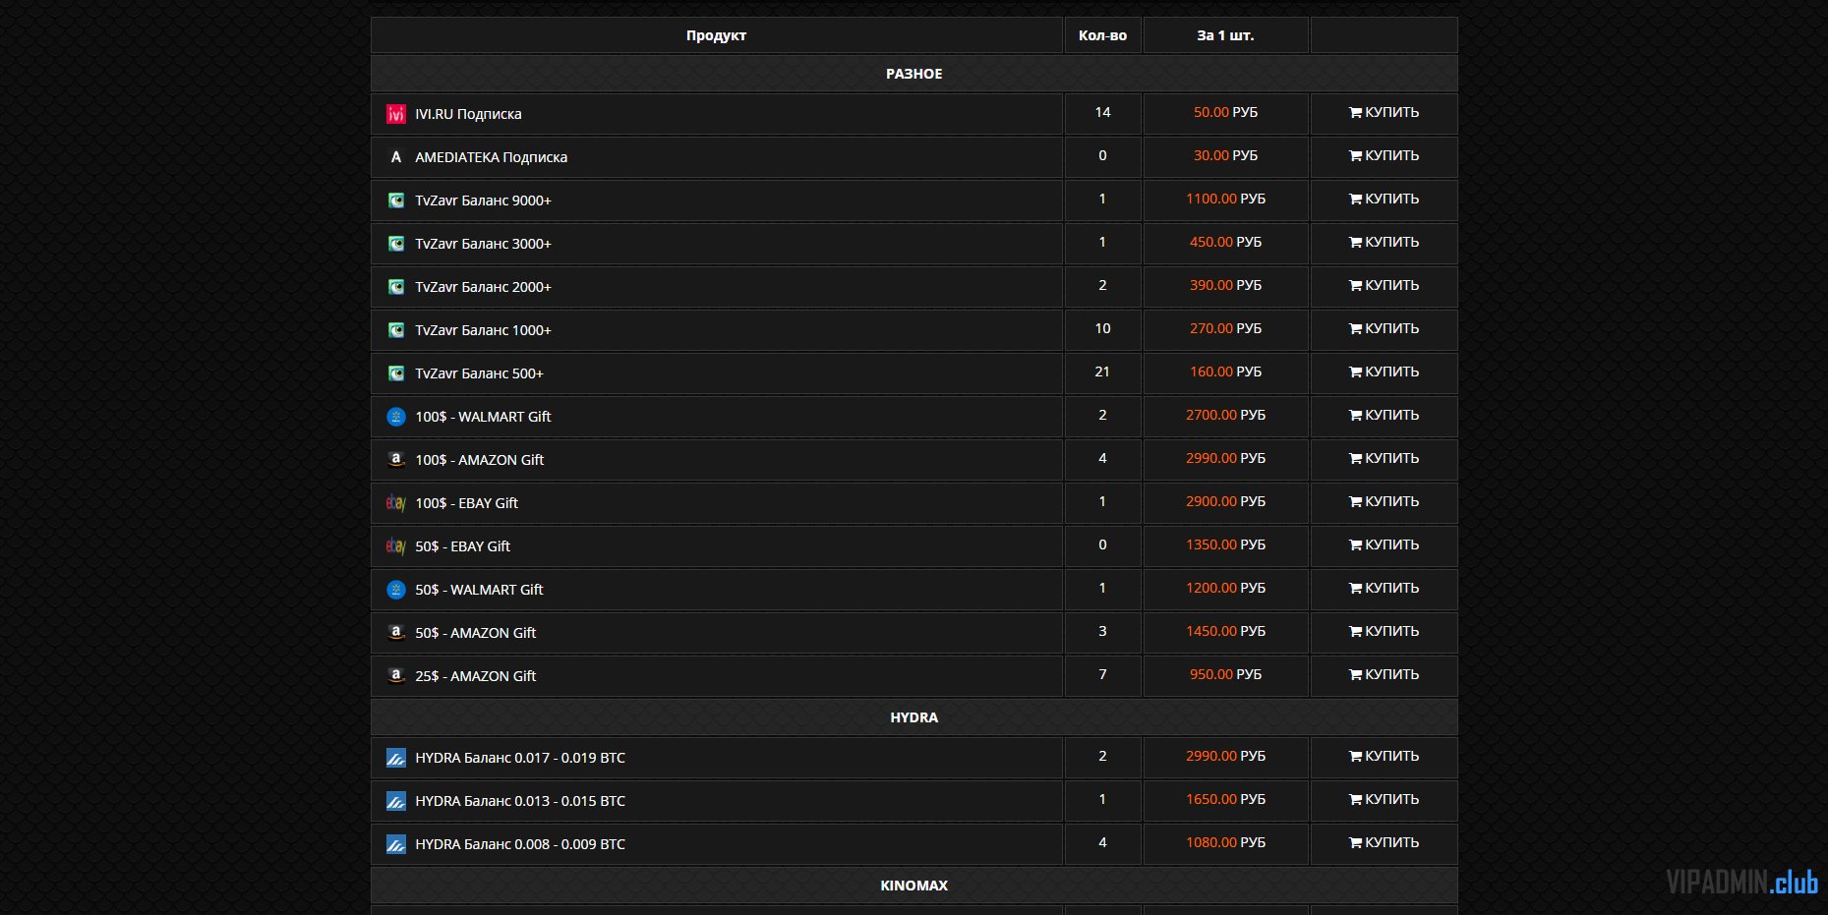This screenshot has width=1828, height=915.
Task: Click the 50$ - EBAY Gift product text
Action: point(462,546)
